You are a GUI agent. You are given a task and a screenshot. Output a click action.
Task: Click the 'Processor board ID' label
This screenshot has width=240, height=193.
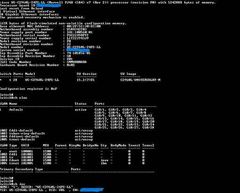[17, 6]
